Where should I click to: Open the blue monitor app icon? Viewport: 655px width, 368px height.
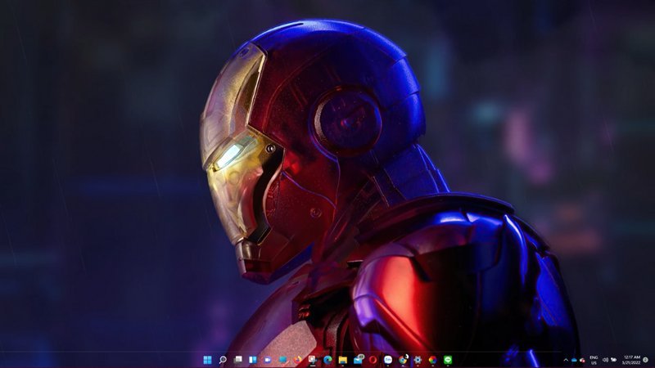pos(282,360)
